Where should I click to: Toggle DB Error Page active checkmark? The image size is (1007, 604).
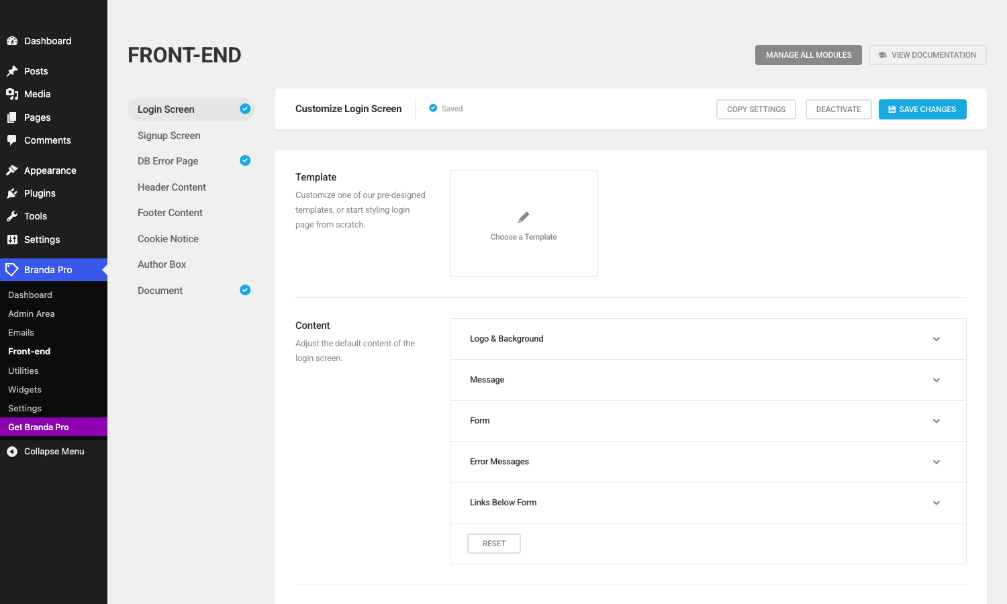pyautogui.click(x=245, y=160)
